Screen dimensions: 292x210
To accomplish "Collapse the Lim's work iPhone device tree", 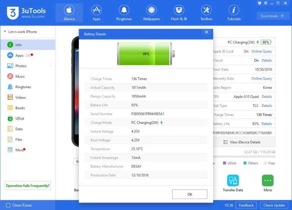I will (x=5, y=32).
